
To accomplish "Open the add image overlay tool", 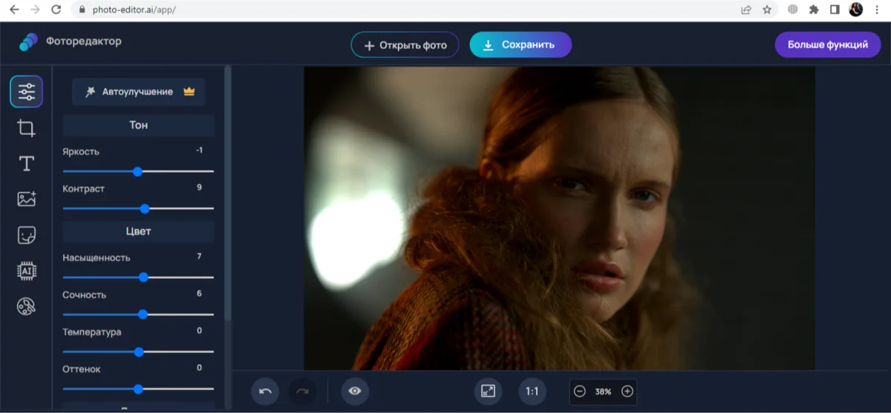I will tap(26, 199).
